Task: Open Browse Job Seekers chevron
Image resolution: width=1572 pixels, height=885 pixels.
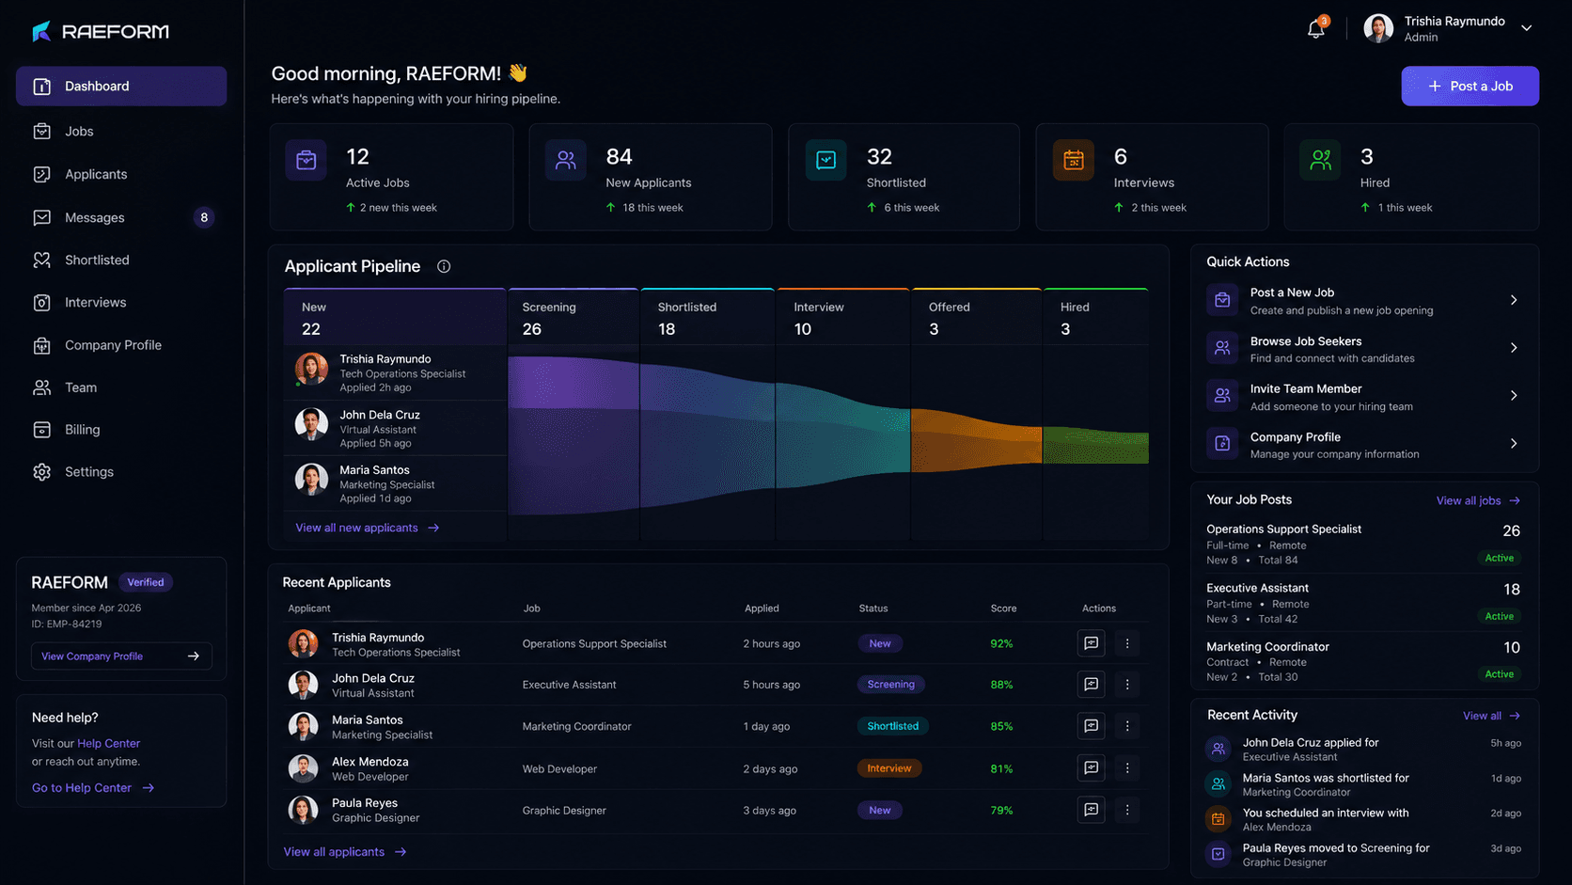Action: (x=1514, y=348)
